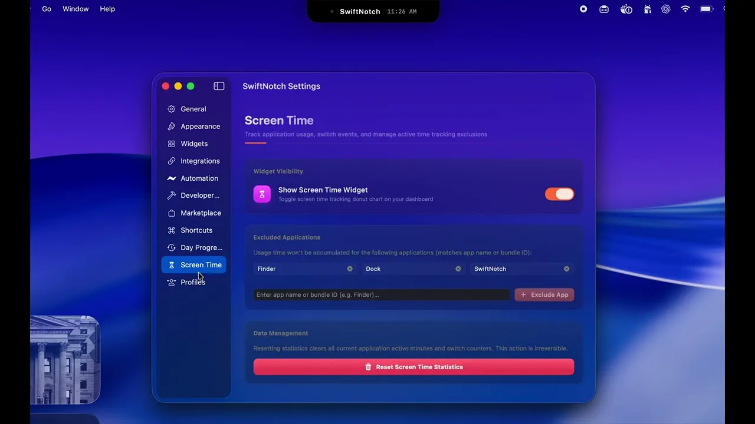The image size is (755, 424).
Task: Go to Integrations settings section
Action: pyautogui.click(x=193, y=161)
